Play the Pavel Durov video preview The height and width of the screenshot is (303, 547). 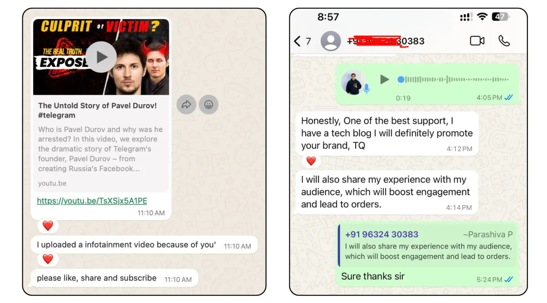tap(102, 57)
